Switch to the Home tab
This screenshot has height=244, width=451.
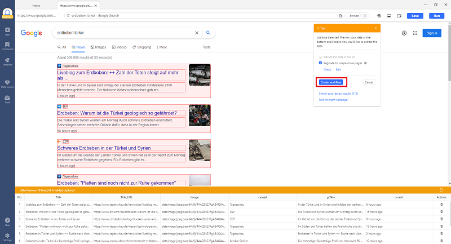coord(36,6)
